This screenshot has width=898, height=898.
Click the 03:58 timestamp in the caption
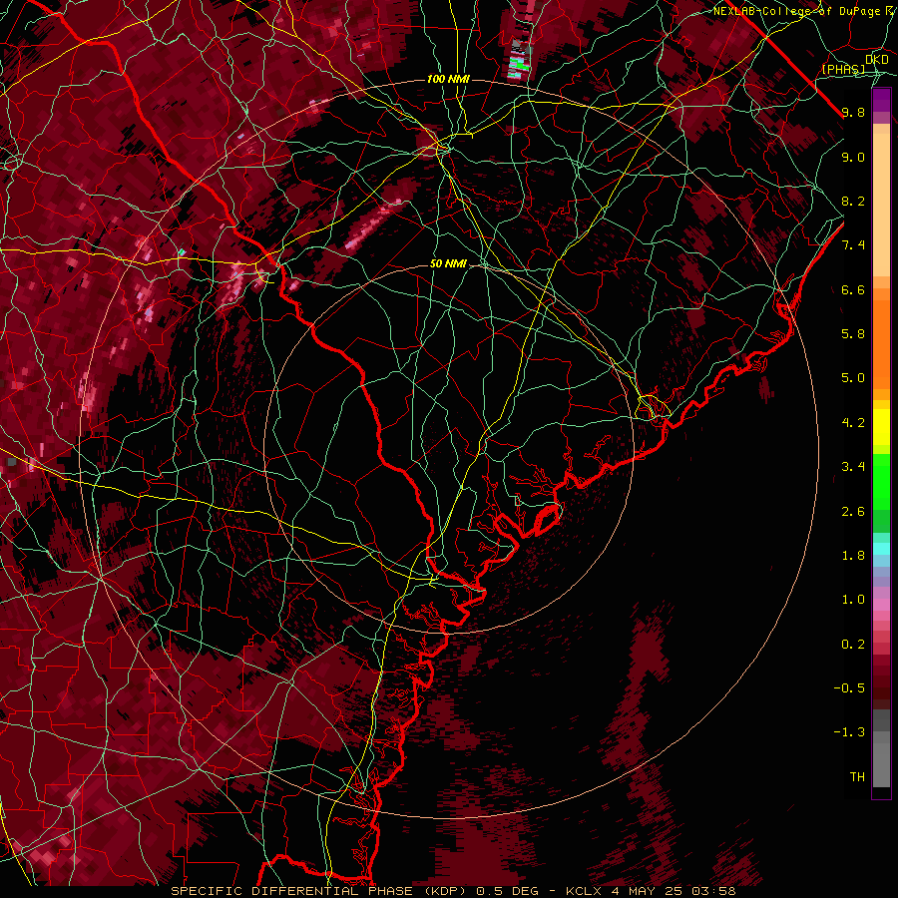pos(715,891)
